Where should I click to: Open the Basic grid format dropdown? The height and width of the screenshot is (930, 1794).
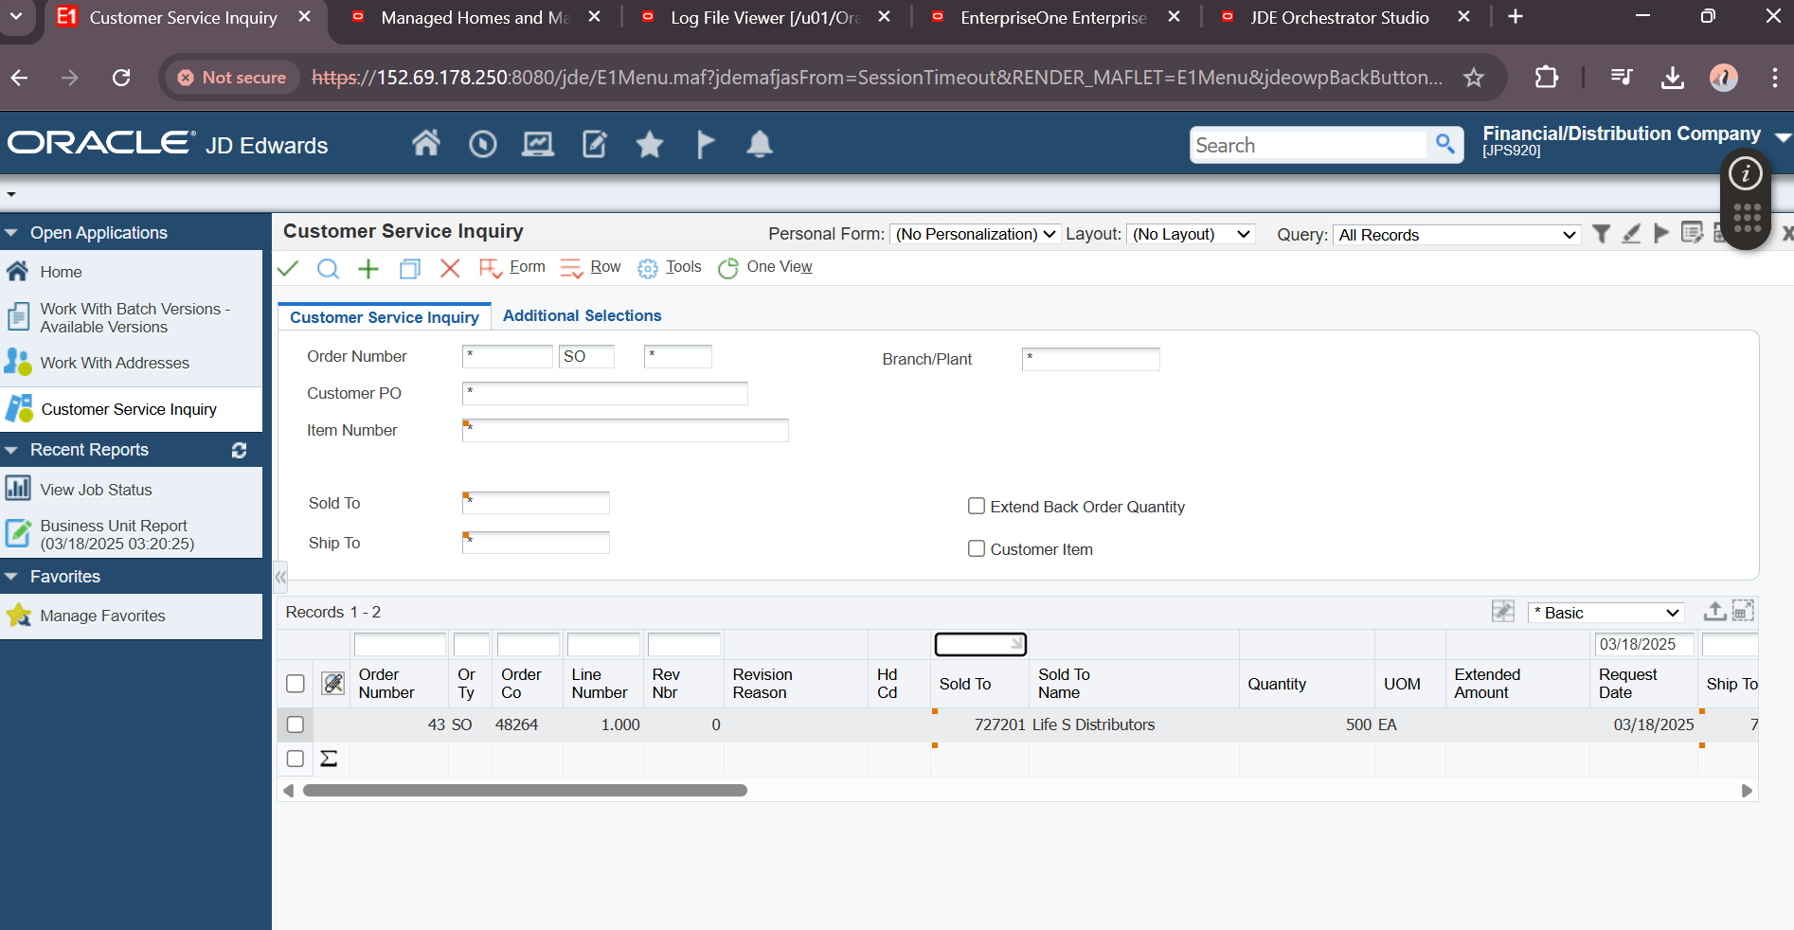tap(1606, 613)
